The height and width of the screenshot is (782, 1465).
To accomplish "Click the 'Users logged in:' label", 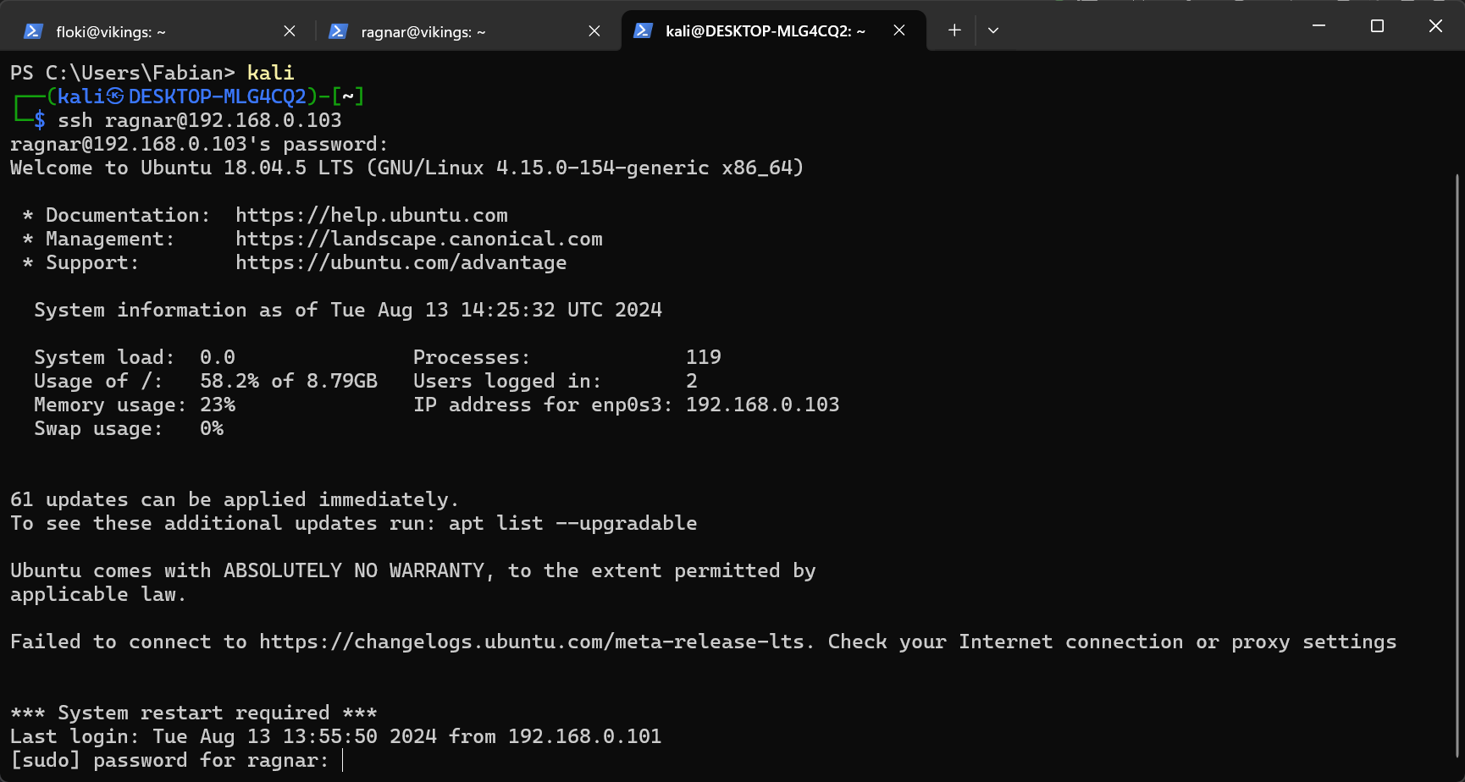I will (507, 381).
